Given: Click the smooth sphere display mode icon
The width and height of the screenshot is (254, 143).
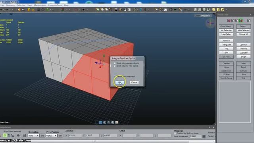Looking at the screenshot, I should tap(109, 122).
